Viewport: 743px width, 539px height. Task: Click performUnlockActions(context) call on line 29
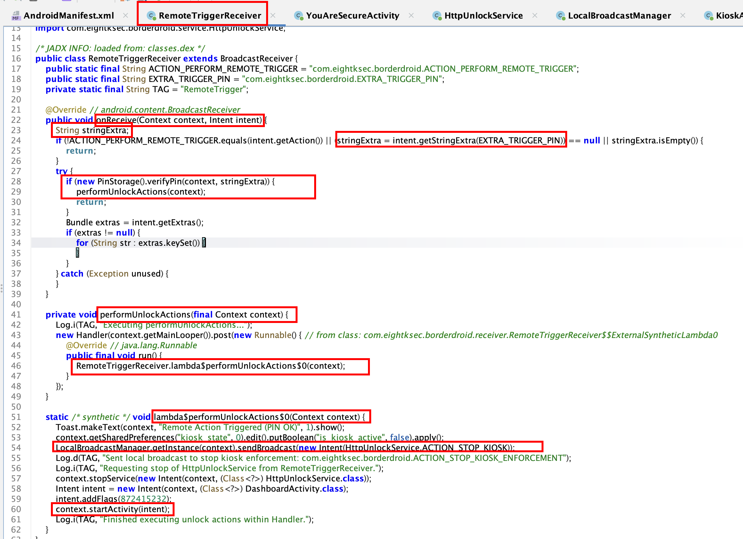[141, 192]
